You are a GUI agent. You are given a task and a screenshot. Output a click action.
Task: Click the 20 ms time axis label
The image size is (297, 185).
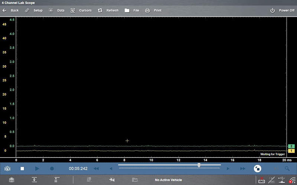(287, 160)
